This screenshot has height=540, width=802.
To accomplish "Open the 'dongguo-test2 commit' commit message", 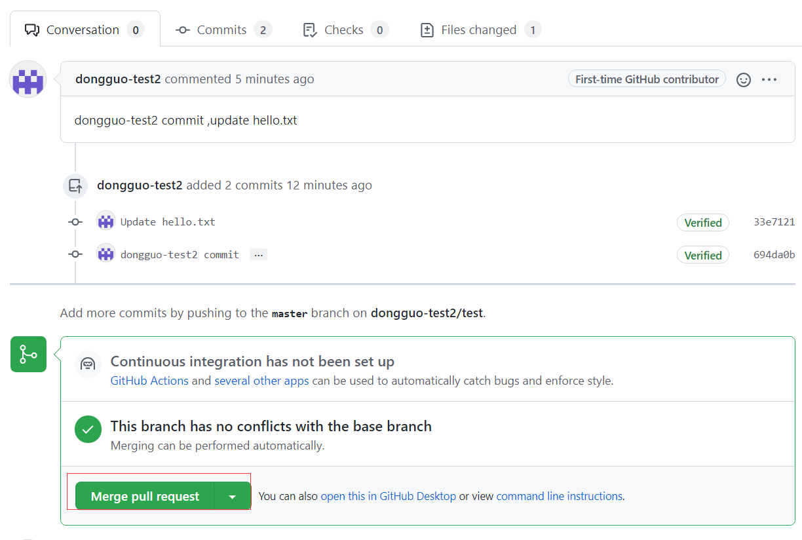I will tap(180, 255).
